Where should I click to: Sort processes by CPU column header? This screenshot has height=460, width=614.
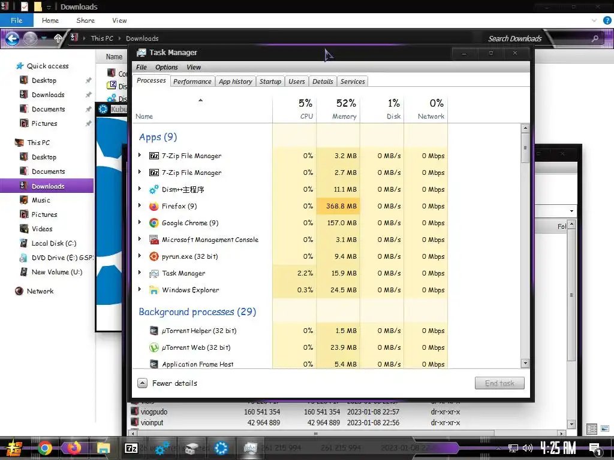[x=294, y=109]
